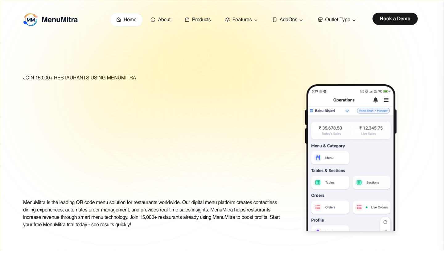The image size is (444, 277).
Task: Click the Vishal Singh Manager badge
Action: (373, 111)
